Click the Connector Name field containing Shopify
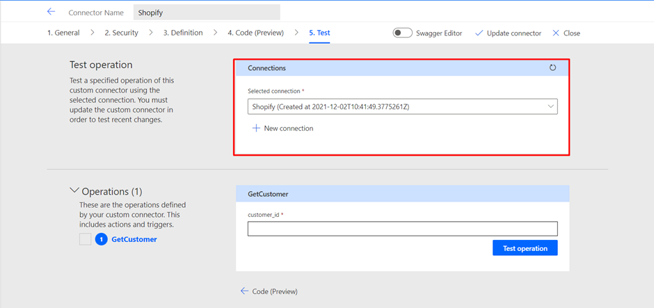 (207, 13)
